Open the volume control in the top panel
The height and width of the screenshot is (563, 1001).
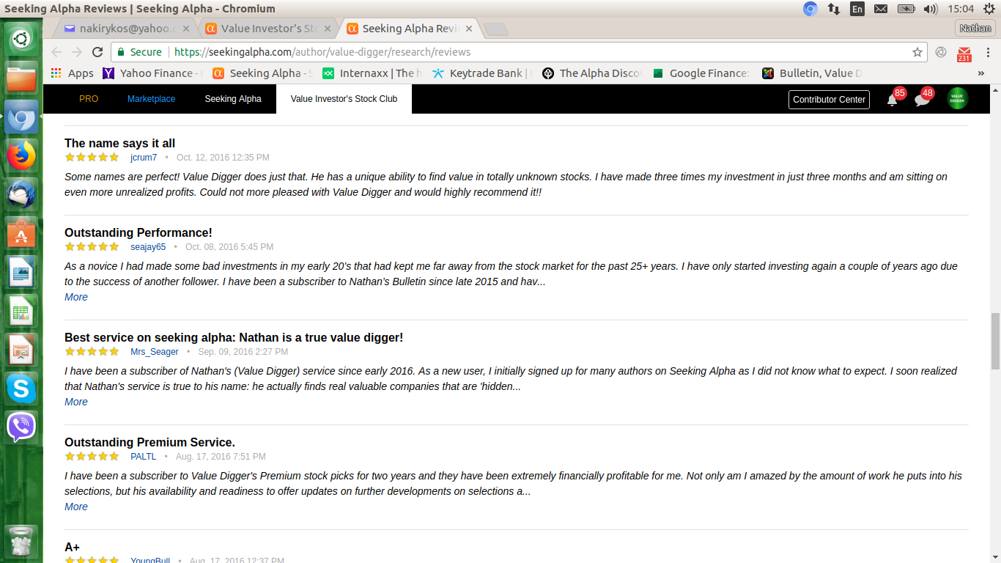(x=931, y=9)
